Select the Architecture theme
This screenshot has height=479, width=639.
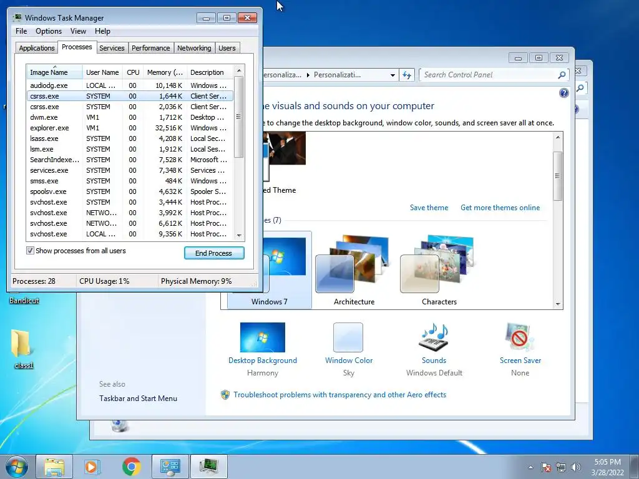click(x=354, y=271)
